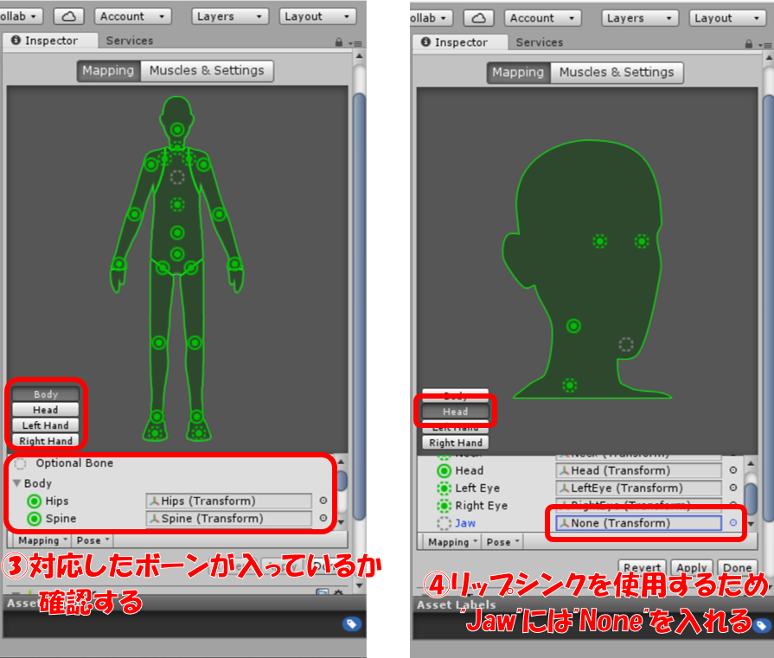The image size is (774, 658).
Task: Open object picker for Hips transform
Action: [x=323, y=501]
